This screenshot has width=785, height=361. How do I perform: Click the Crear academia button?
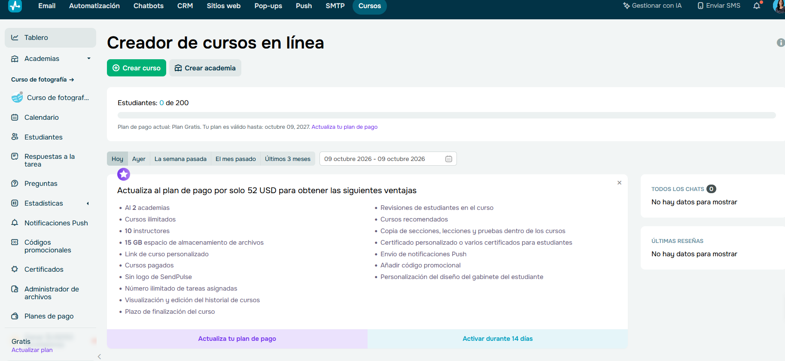205,68
